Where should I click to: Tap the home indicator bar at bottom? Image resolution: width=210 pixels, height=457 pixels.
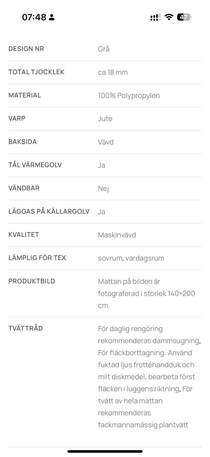[x=105, y=451]
